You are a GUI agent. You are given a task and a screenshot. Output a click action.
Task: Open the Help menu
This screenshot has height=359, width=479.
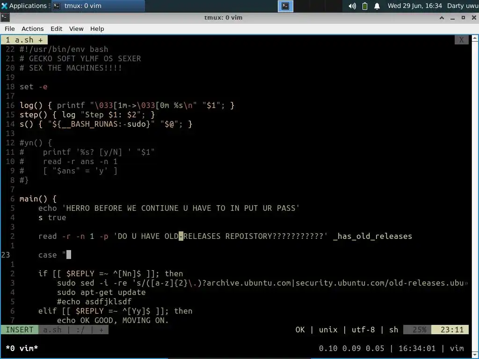[x=97, y=29]
